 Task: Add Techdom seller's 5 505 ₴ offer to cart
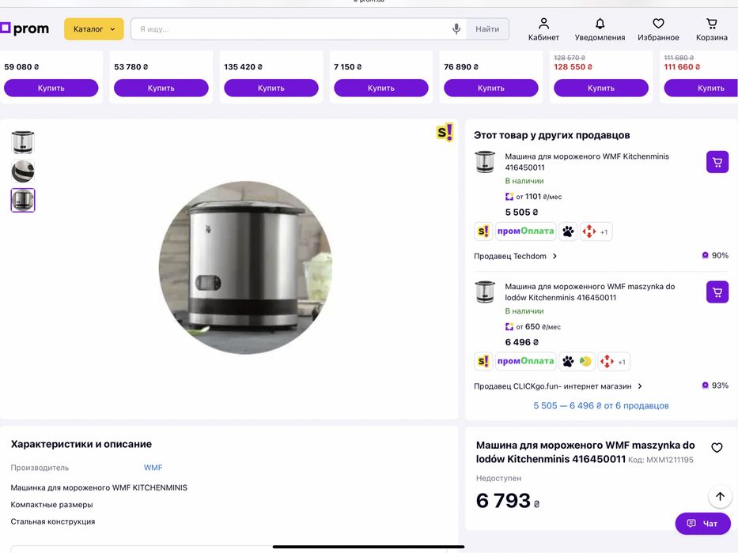click(717, 162)
